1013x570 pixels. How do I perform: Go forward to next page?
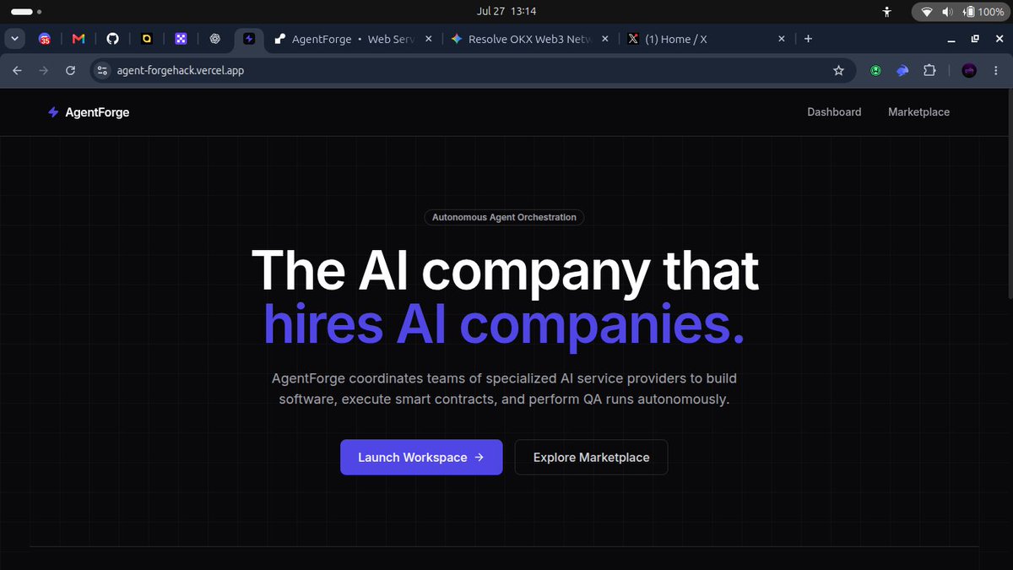tap(44, 71)
